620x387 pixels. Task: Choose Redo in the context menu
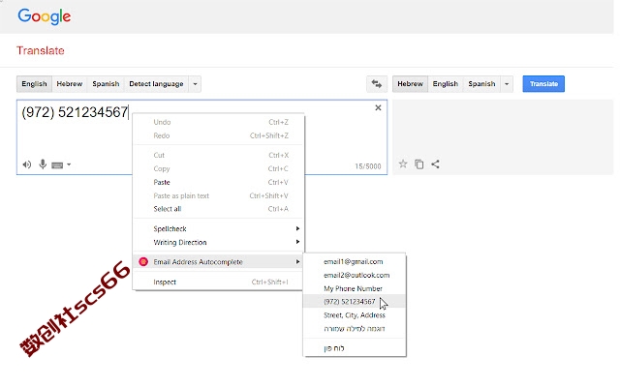tap(219, 135)
